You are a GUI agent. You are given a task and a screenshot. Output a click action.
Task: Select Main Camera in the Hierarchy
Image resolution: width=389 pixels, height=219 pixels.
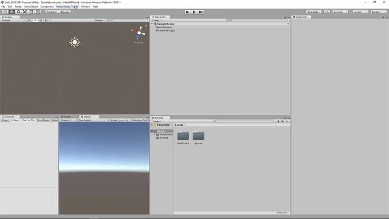point(164,27)
